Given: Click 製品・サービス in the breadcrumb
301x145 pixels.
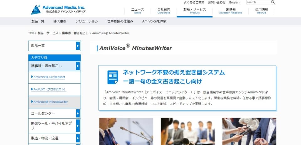Looking at the screenshot, I should click(48, 33).
